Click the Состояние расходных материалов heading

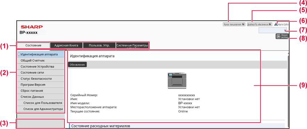pos(101,126)
